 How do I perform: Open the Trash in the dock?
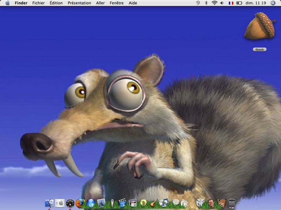232,203
